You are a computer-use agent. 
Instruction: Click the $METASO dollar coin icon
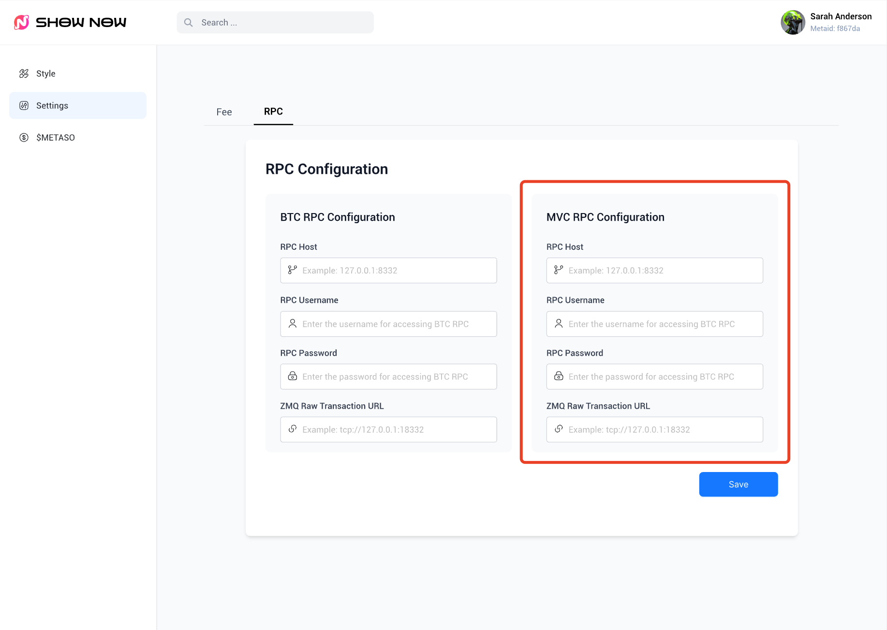click(x=24, y=138)
